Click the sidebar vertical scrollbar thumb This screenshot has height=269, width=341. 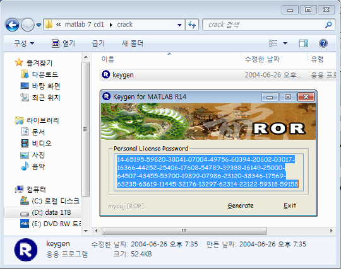[86, 129]
